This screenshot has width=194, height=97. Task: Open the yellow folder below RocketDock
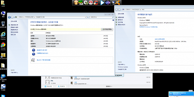point(3,67)
